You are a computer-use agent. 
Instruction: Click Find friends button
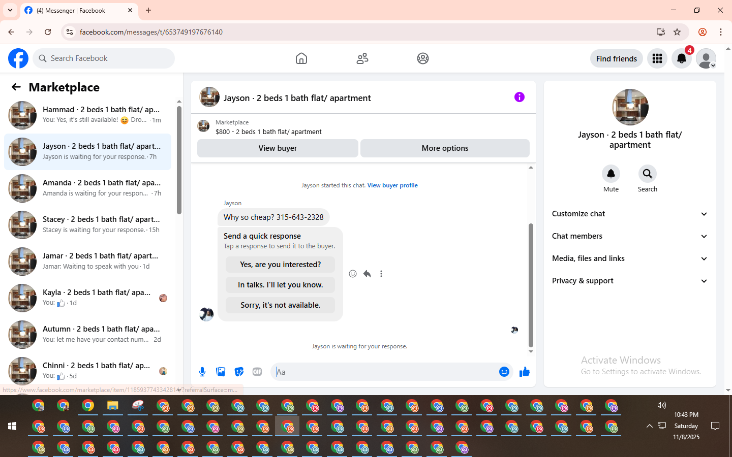click(x=617, y=58)
